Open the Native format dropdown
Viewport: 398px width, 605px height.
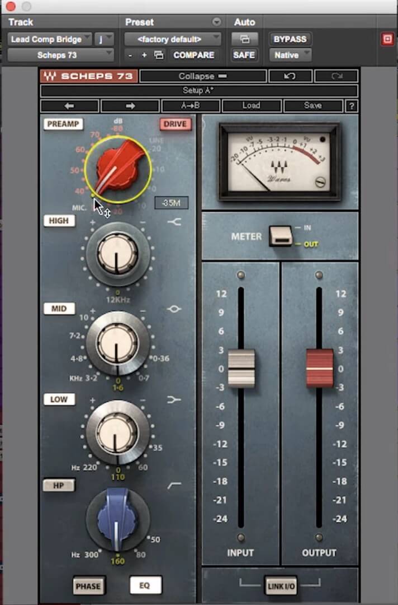290,55
